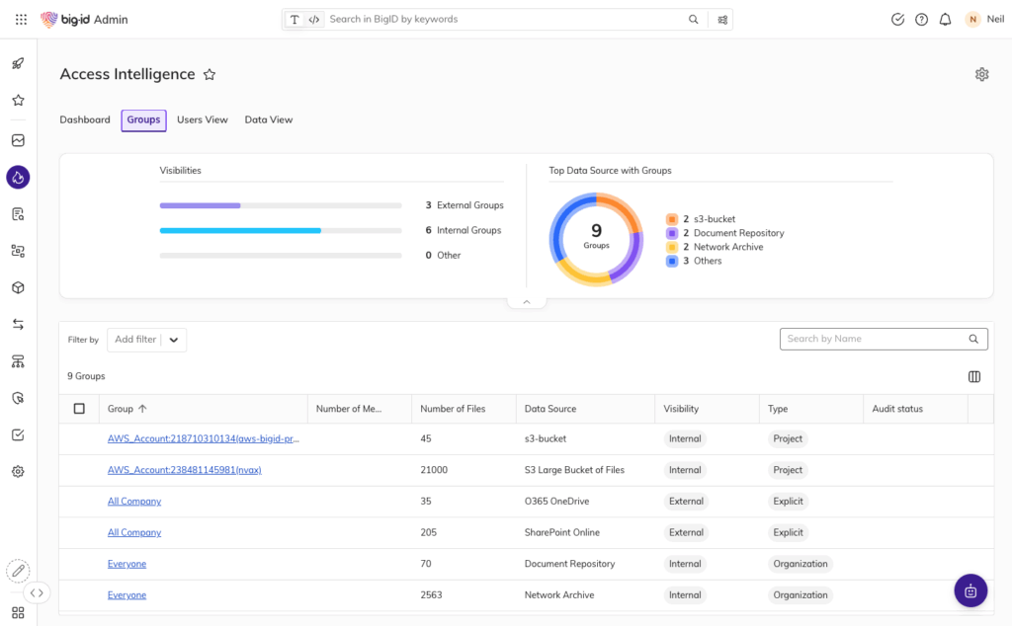Open the All Company group on O365 OneDrive
Image resolution: width=1012 pixels, height=626 pixels.
point(133,501)
